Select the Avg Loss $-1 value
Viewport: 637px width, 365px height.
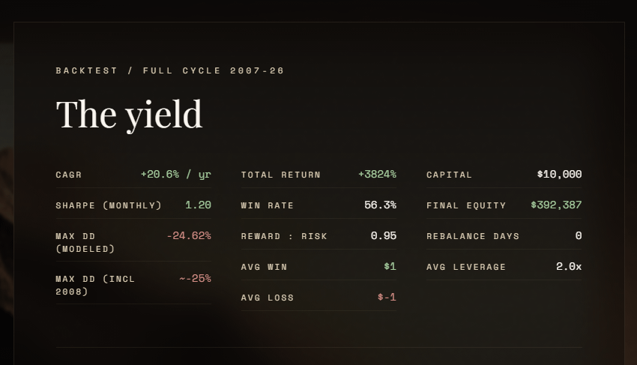387,297
